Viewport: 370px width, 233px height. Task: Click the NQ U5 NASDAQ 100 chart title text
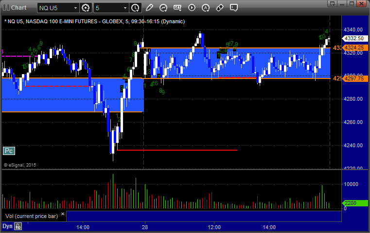94,21
